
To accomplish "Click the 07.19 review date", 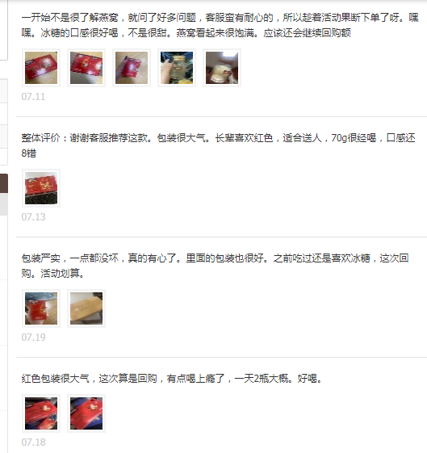I will (33, 337).
